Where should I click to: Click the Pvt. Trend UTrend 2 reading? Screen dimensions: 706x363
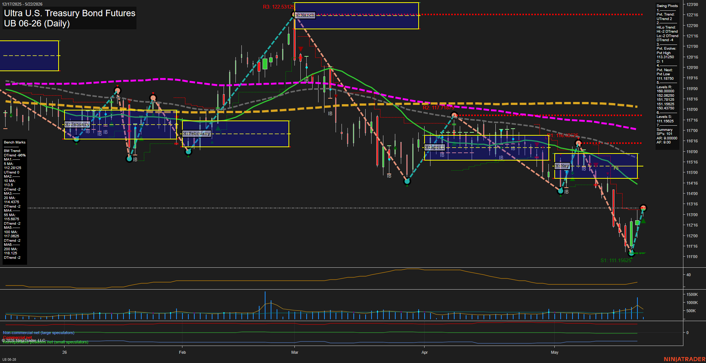pyautogui.click(x=664, y=19)
